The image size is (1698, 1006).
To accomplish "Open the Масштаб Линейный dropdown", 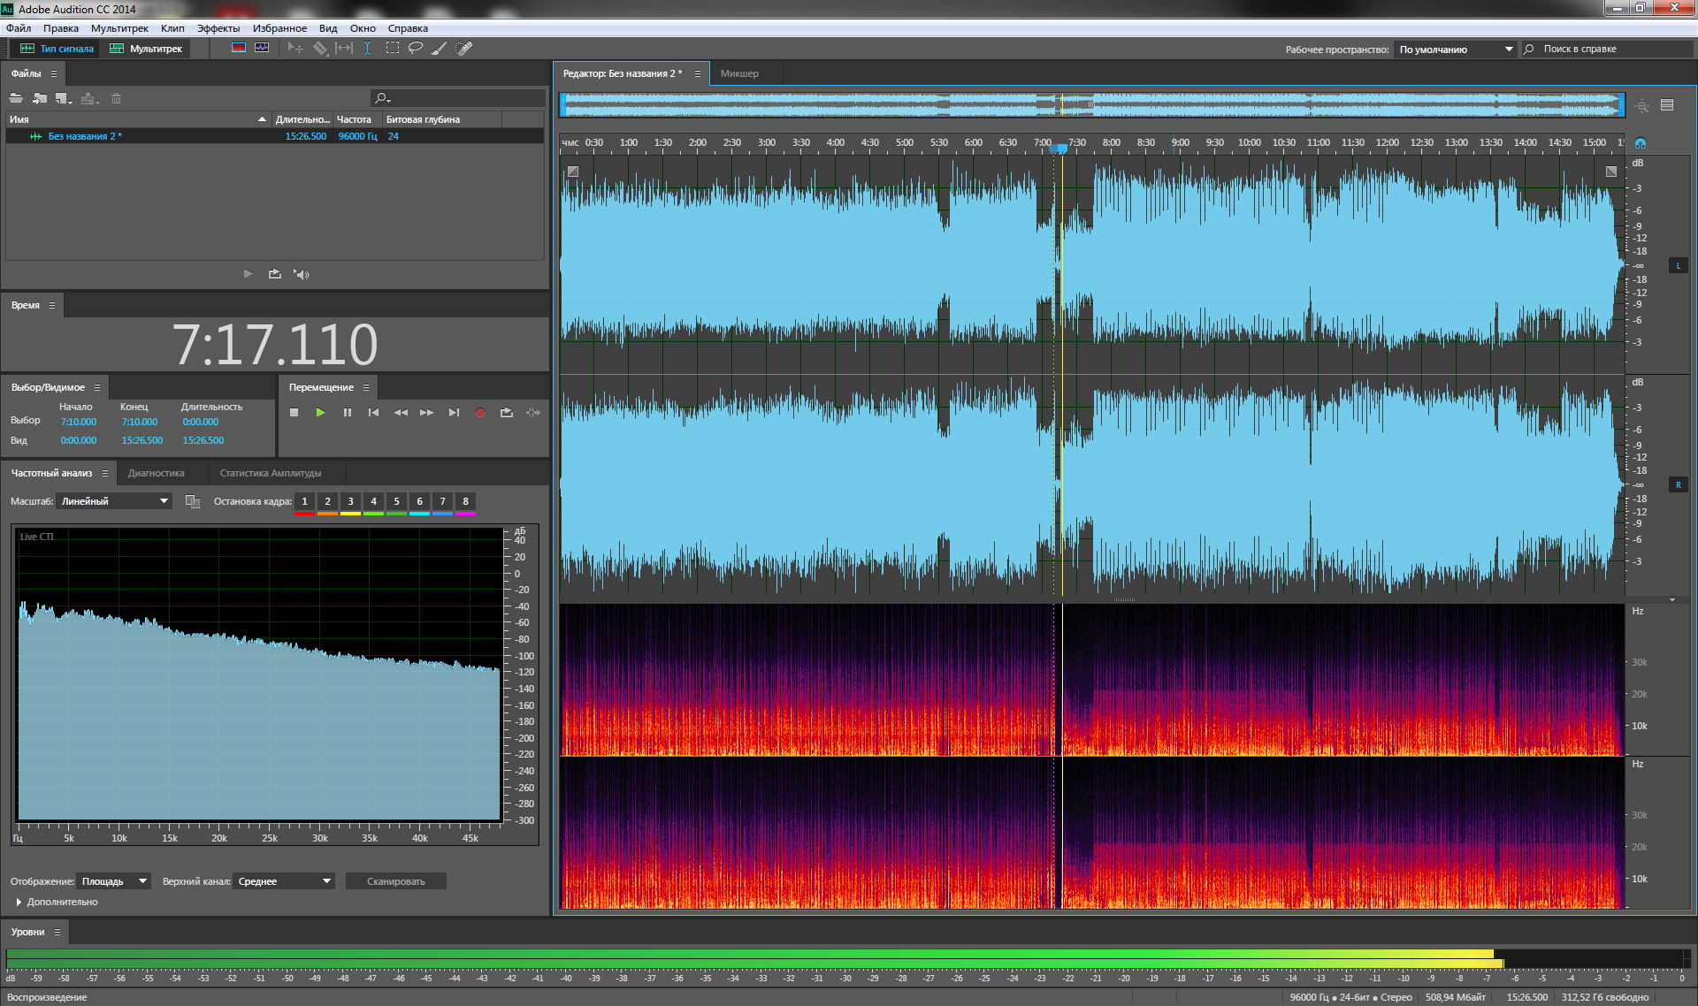I will coord(114,501).
